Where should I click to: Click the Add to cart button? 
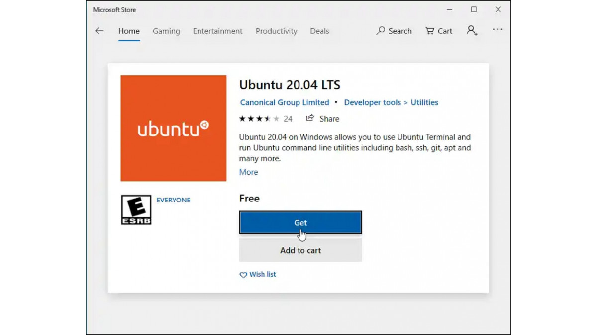point(300,250)
